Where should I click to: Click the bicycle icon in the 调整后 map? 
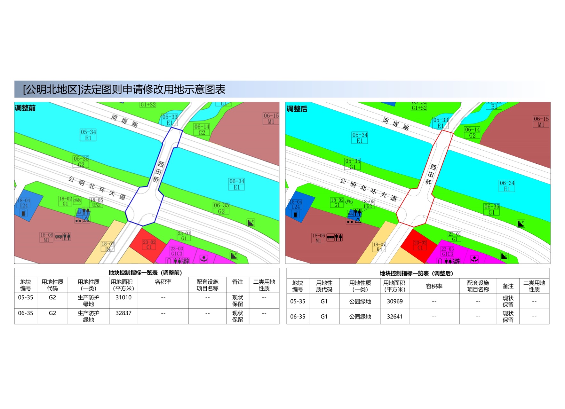coord(349,201)
